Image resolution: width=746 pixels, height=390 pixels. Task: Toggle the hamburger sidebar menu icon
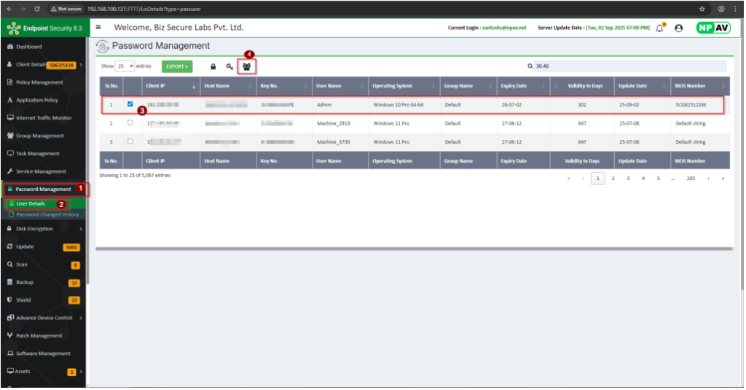(98, 28)
